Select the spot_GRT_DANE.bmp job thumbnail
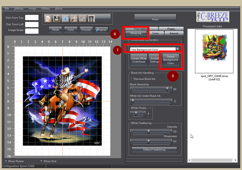242x170 pixels. (214, 52)
